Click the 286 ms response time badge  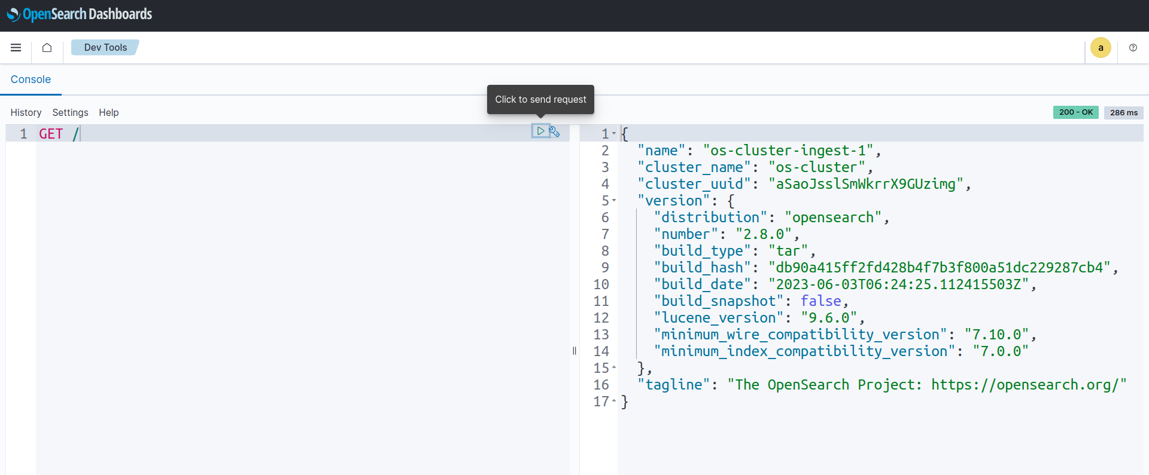tap(1124, 112)
